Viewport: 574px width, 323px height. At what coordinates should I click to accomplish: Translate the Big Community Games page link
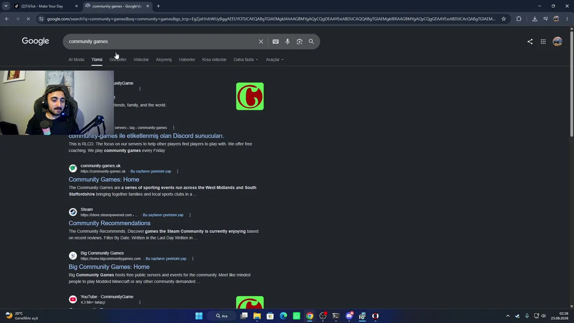(x=166, y=258)
